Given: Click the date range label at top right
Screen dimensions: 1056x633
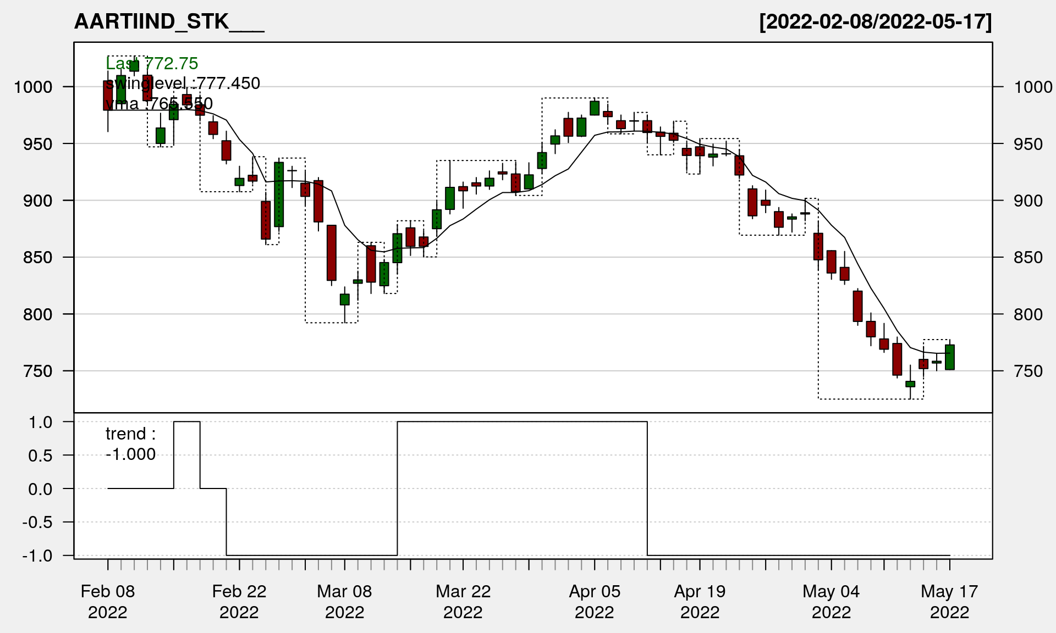Looking at the screenshot, I should (875, 22).
